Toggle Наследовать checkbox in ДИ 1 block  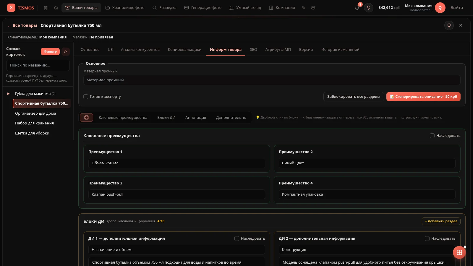[237, 239]
